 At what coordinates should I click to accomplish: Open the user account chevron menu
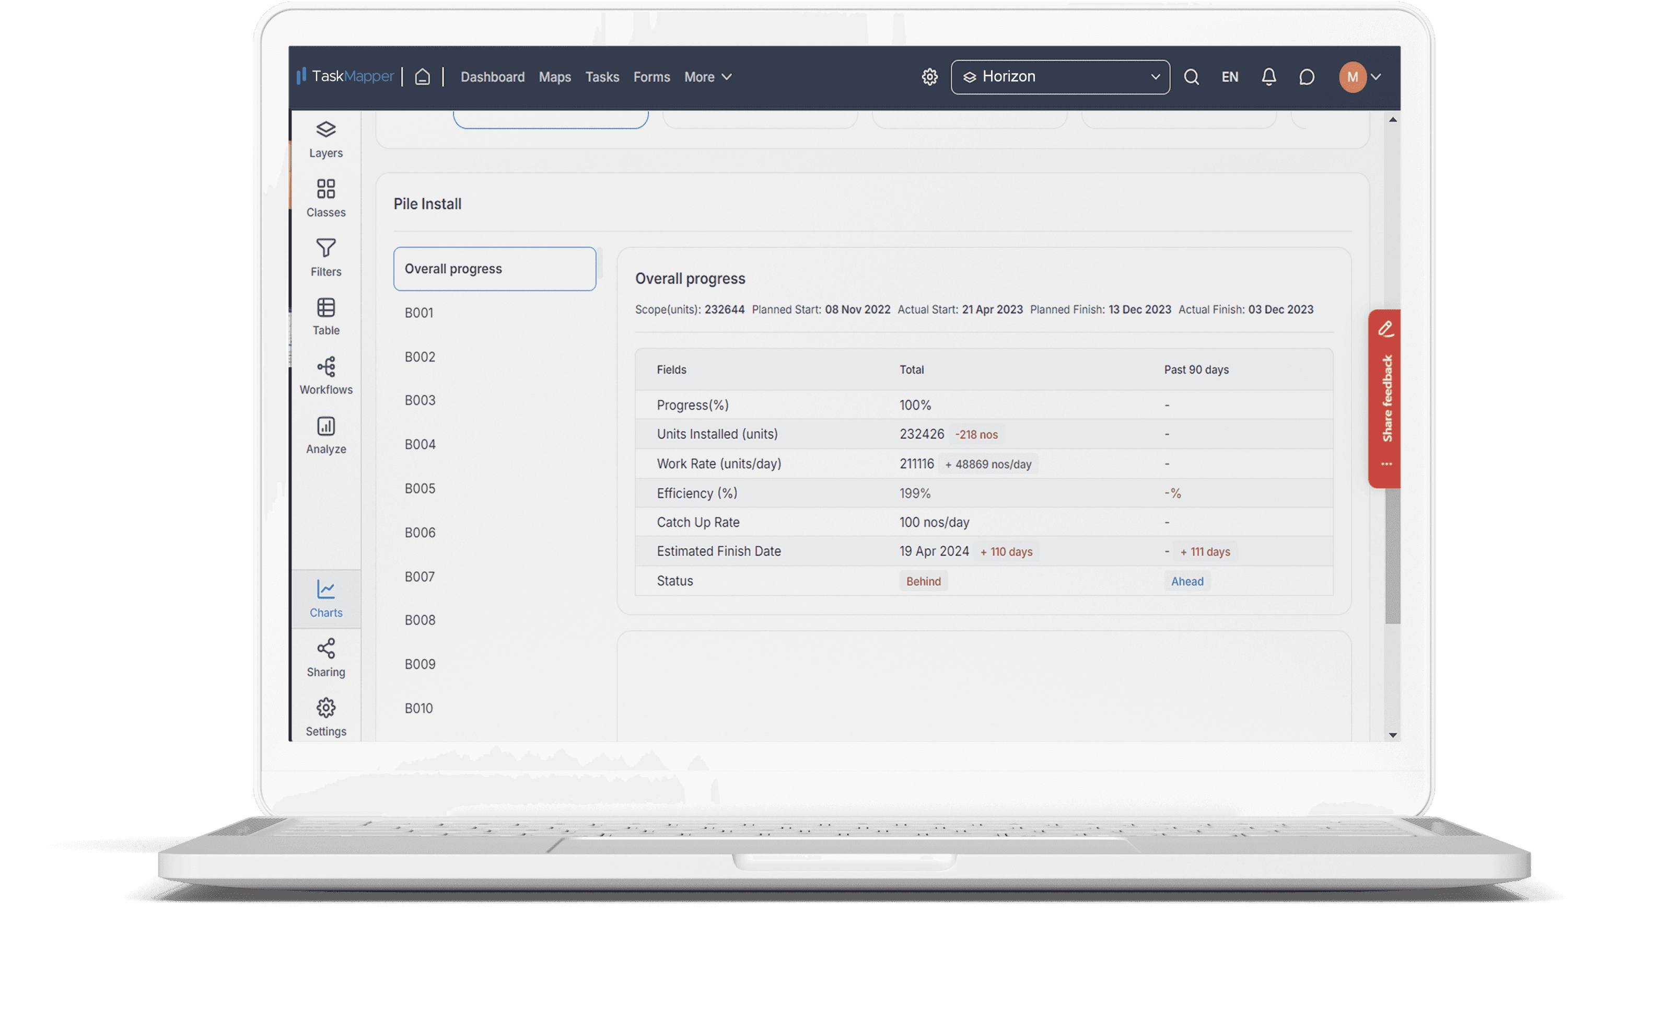coord(1375,77)
